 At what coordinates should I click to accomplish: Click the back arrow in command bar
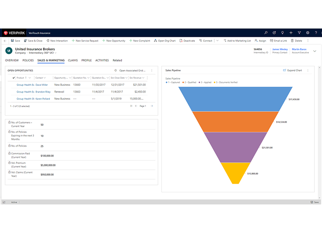(x=5, y=41)
